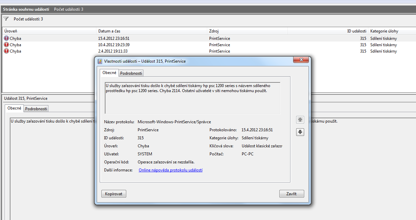The image size is (416, 220).
Task: Click the SYSTEM user value
Action: (x=145, y=154)
